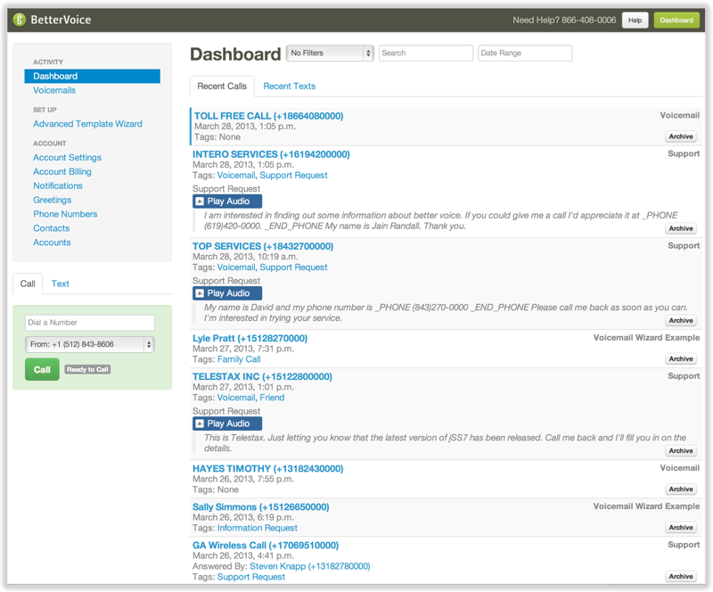Viewport: 713px width, 592px height.
Task: Archive the HAYES TIMOTHY entry
Action: [681, 489]
